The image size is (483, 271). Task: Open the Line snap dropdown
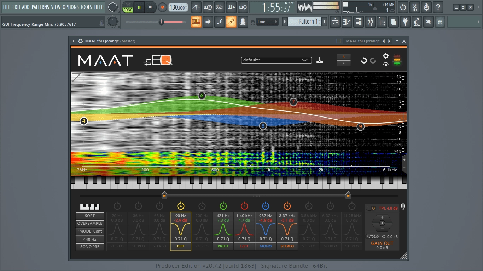click(268, 22)
